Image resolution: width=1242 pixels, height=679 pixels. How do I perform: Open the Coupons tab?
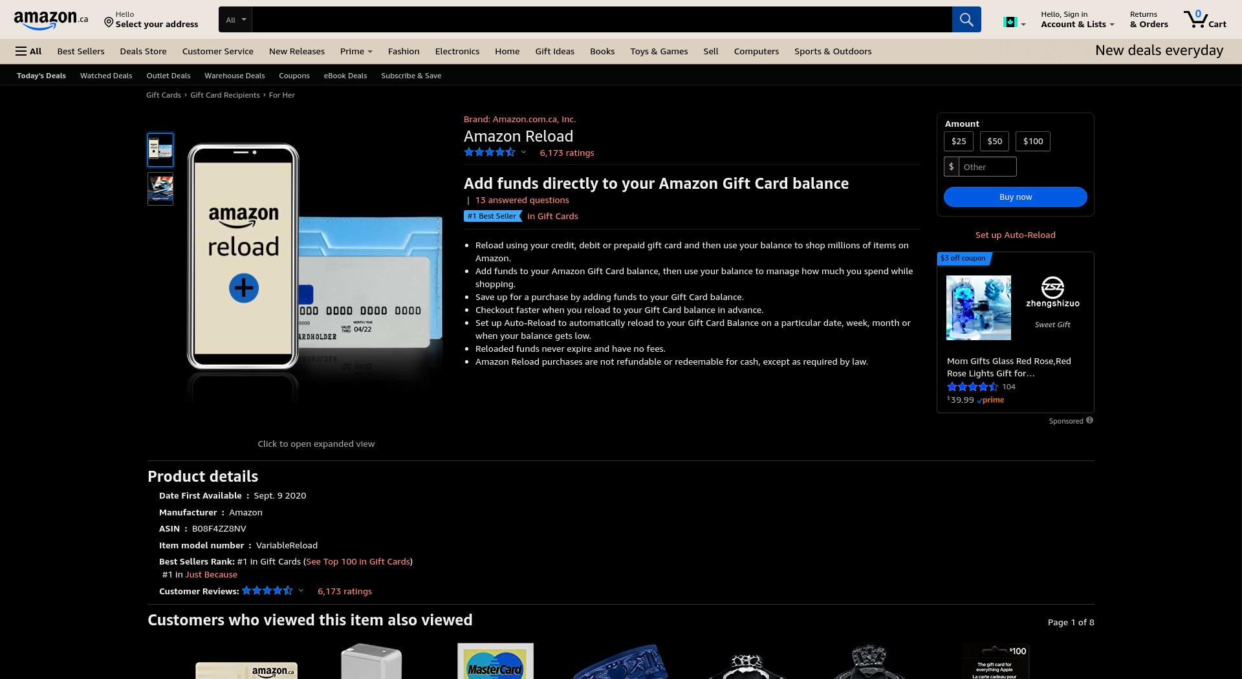pyautogui.click(x=294, y=76)
